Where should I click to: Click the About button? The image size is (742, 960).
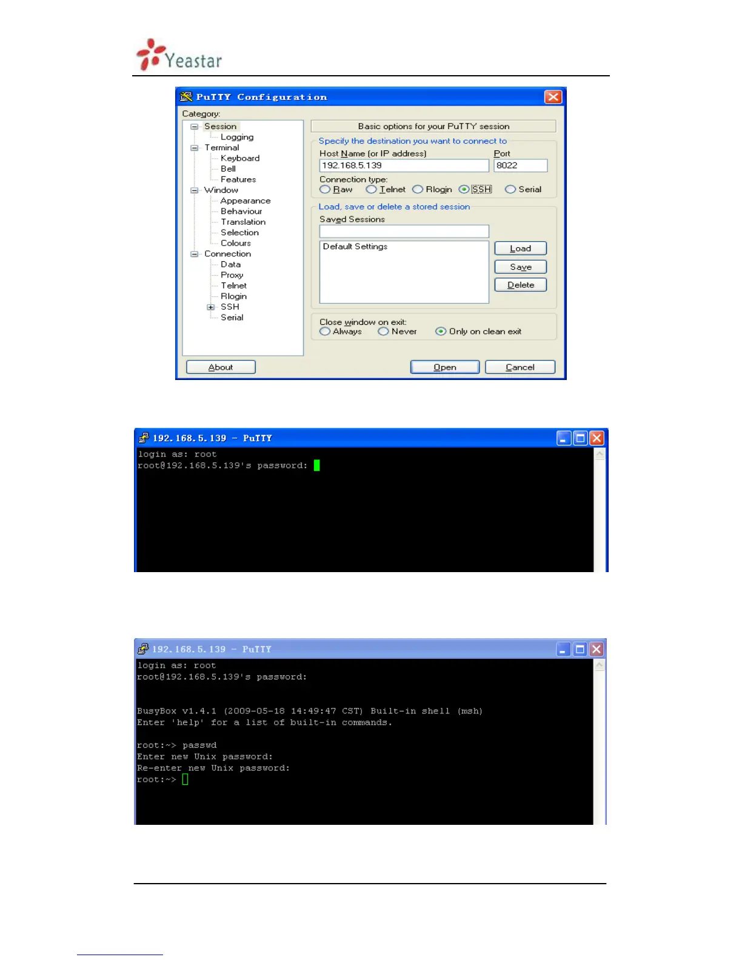(221, 367)
